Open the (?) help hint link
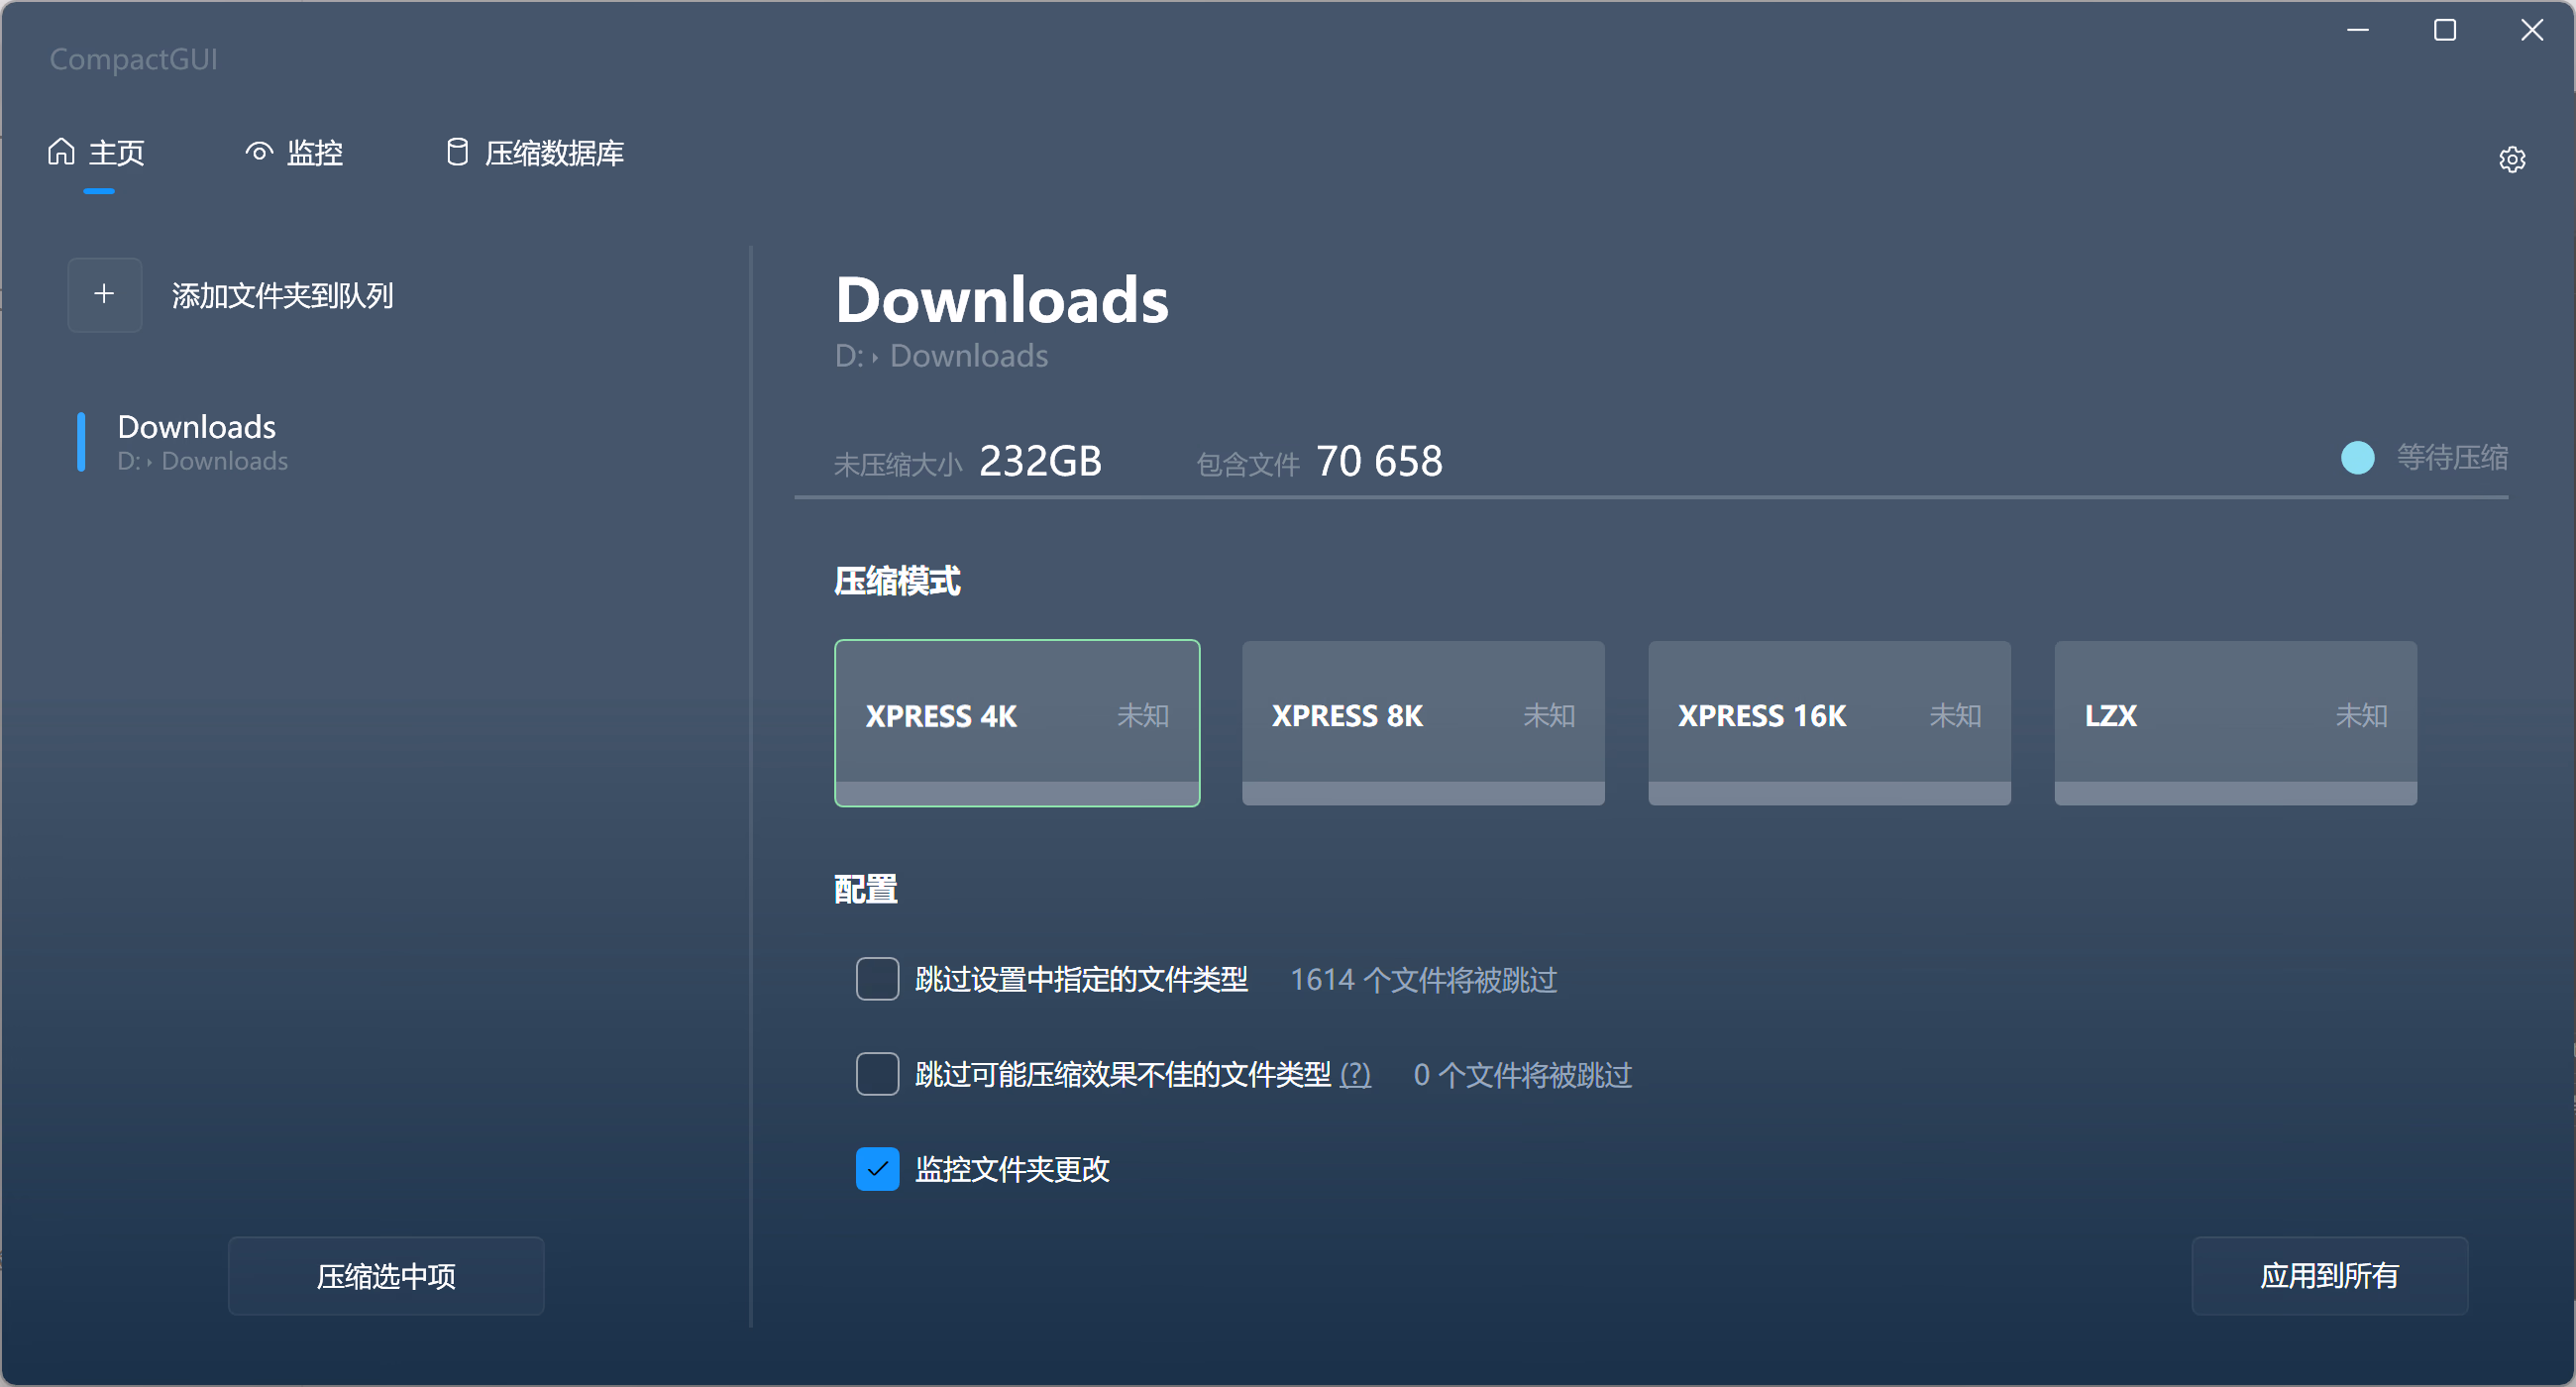The image size is (2576, 1387). click(x=1355, y=1075)
